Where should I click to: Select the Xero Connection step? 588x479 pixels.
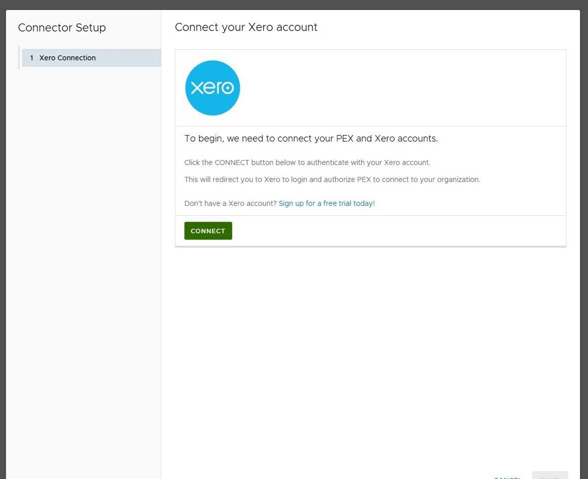(x=67, y=58)
